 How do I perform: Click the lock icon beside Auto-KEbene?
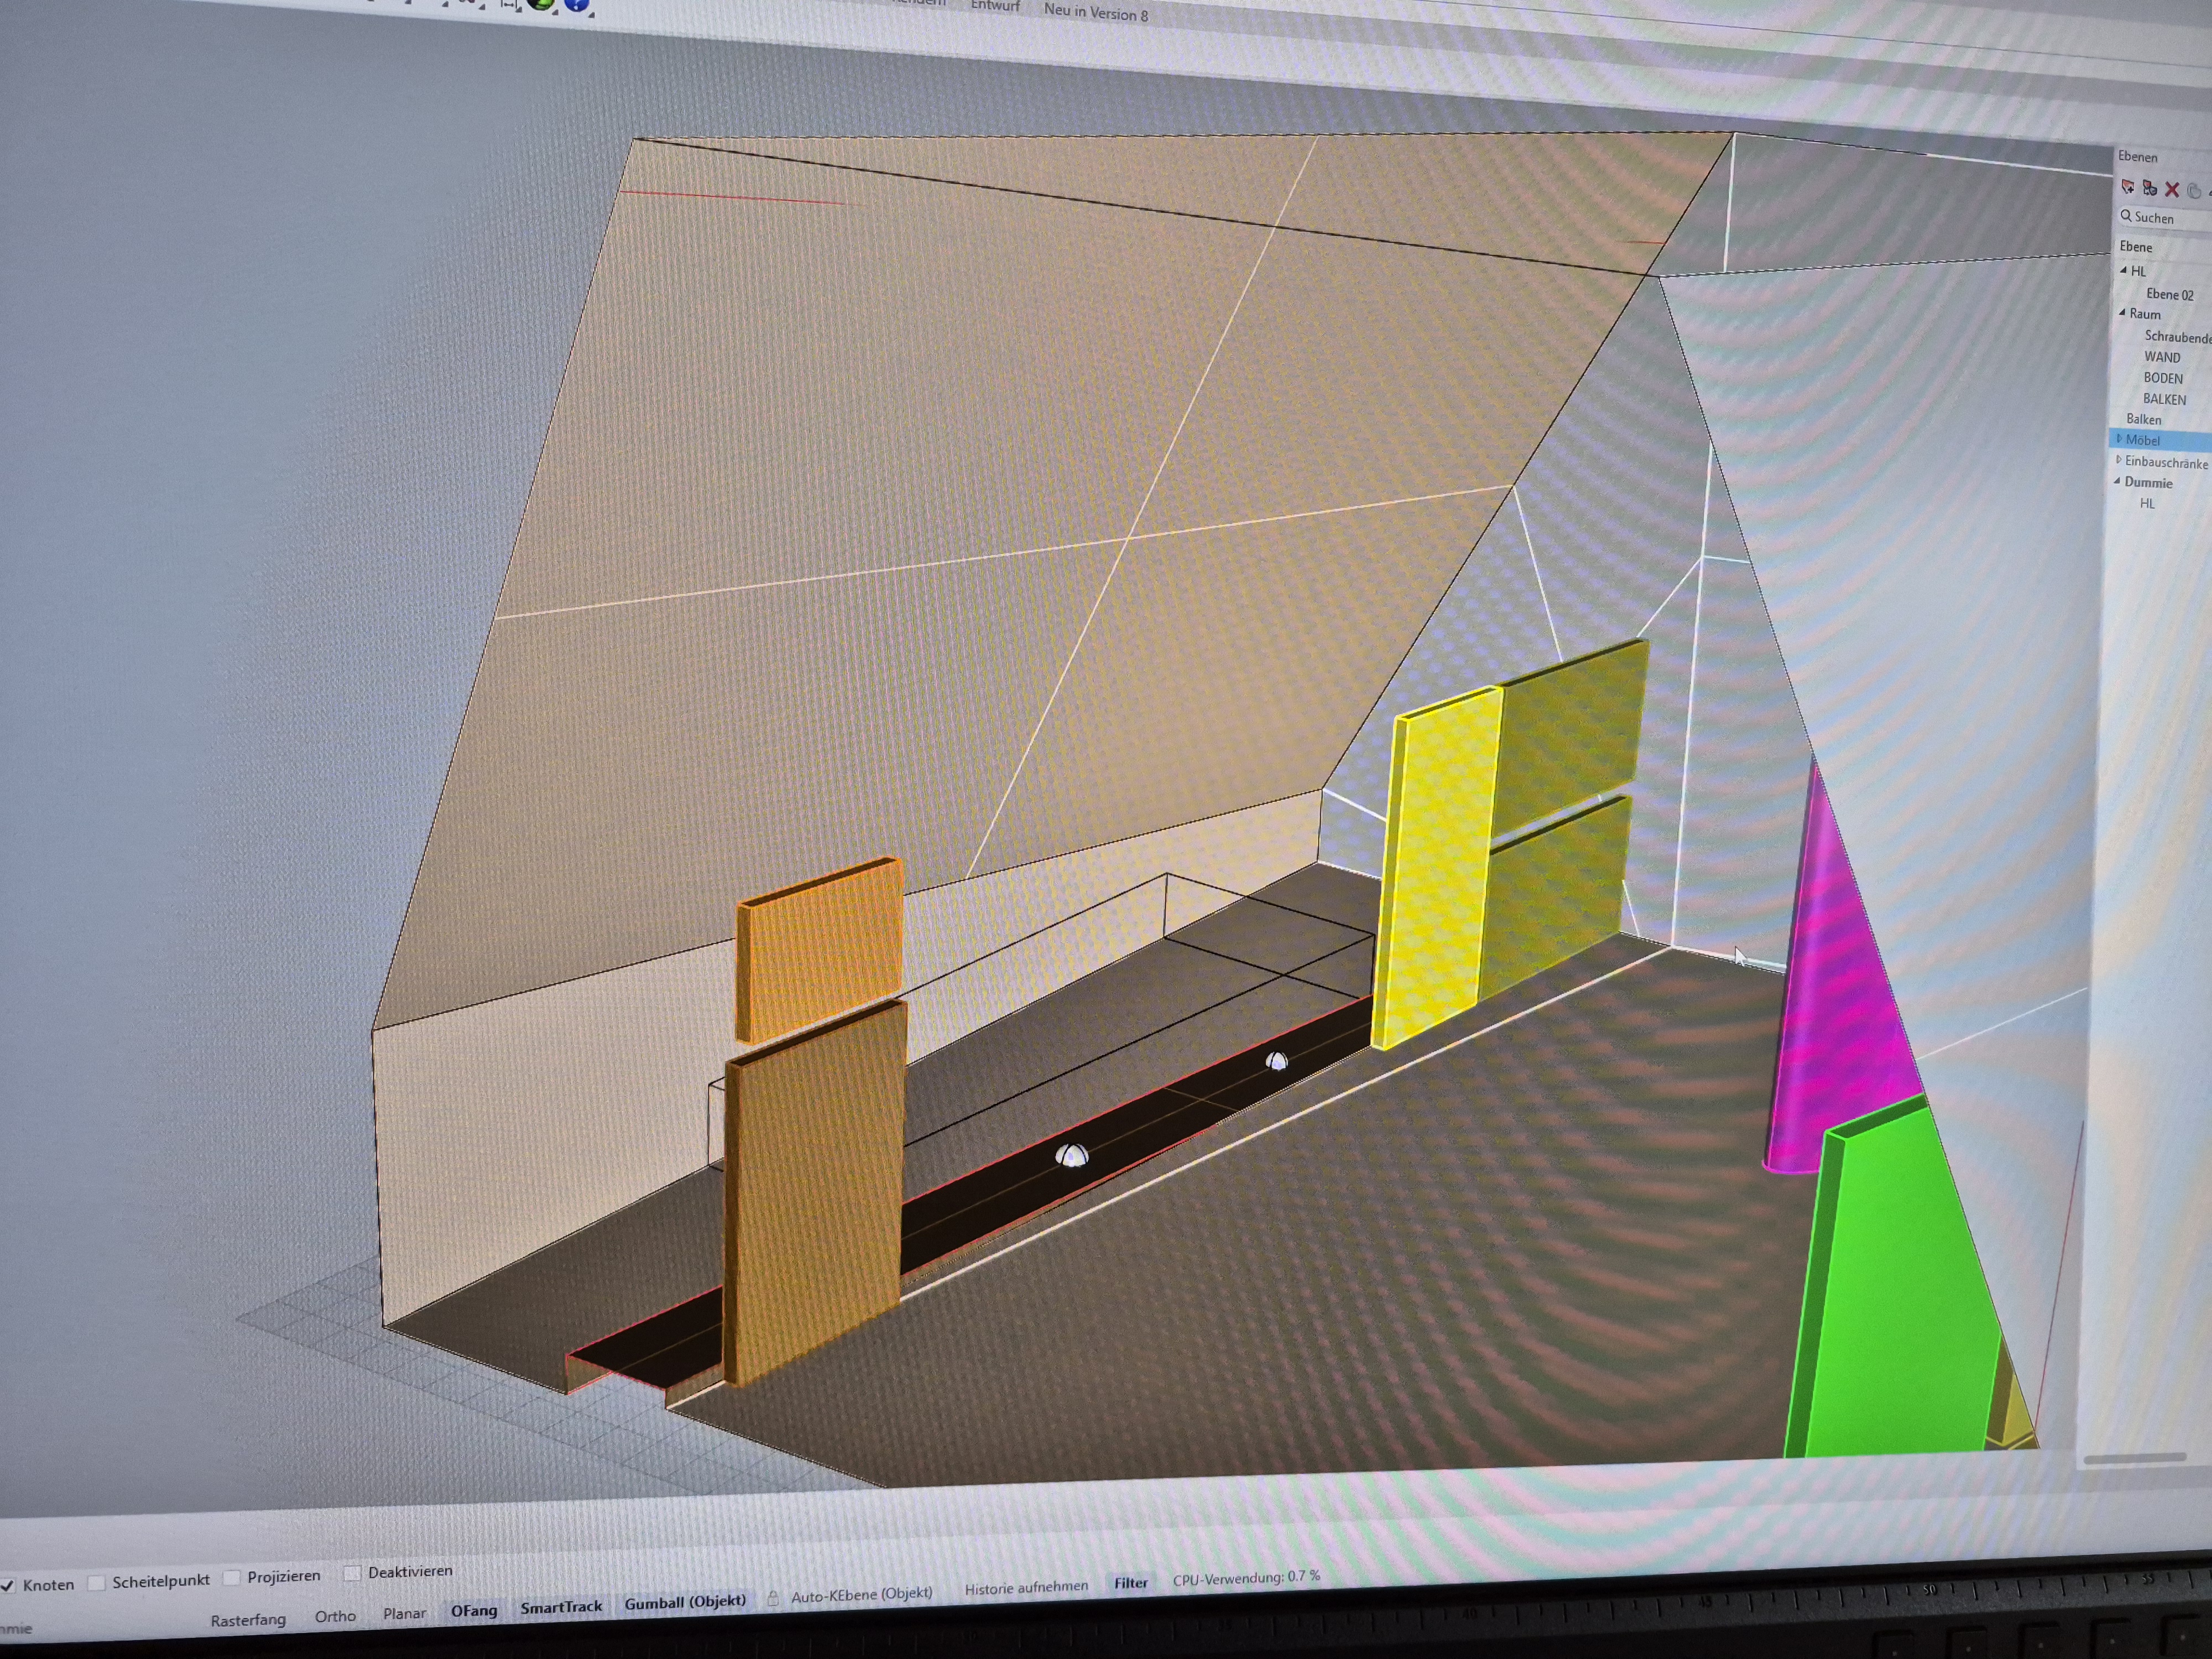pos(773,1598)
